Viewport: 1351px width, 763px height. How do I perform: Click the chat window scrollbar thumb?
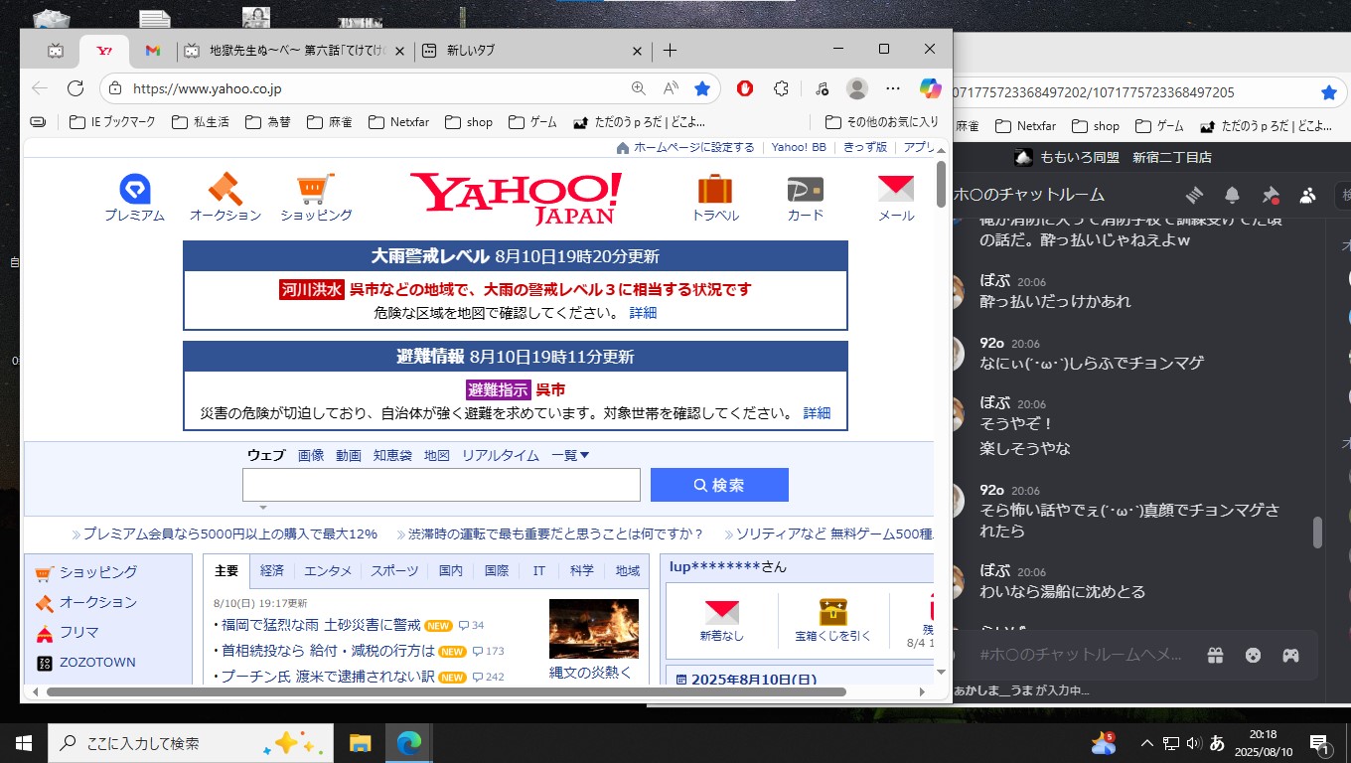point(1318,533)
